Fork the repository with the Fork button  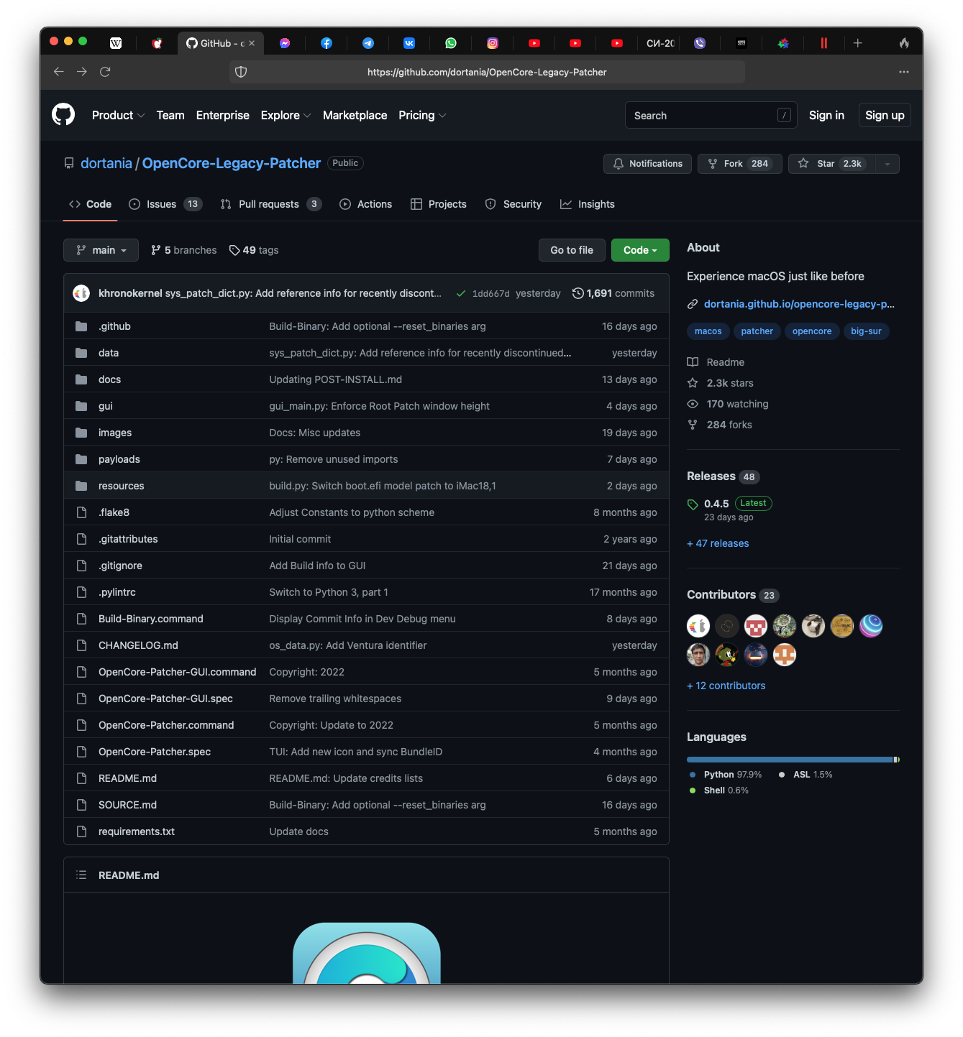coord(739,164)
